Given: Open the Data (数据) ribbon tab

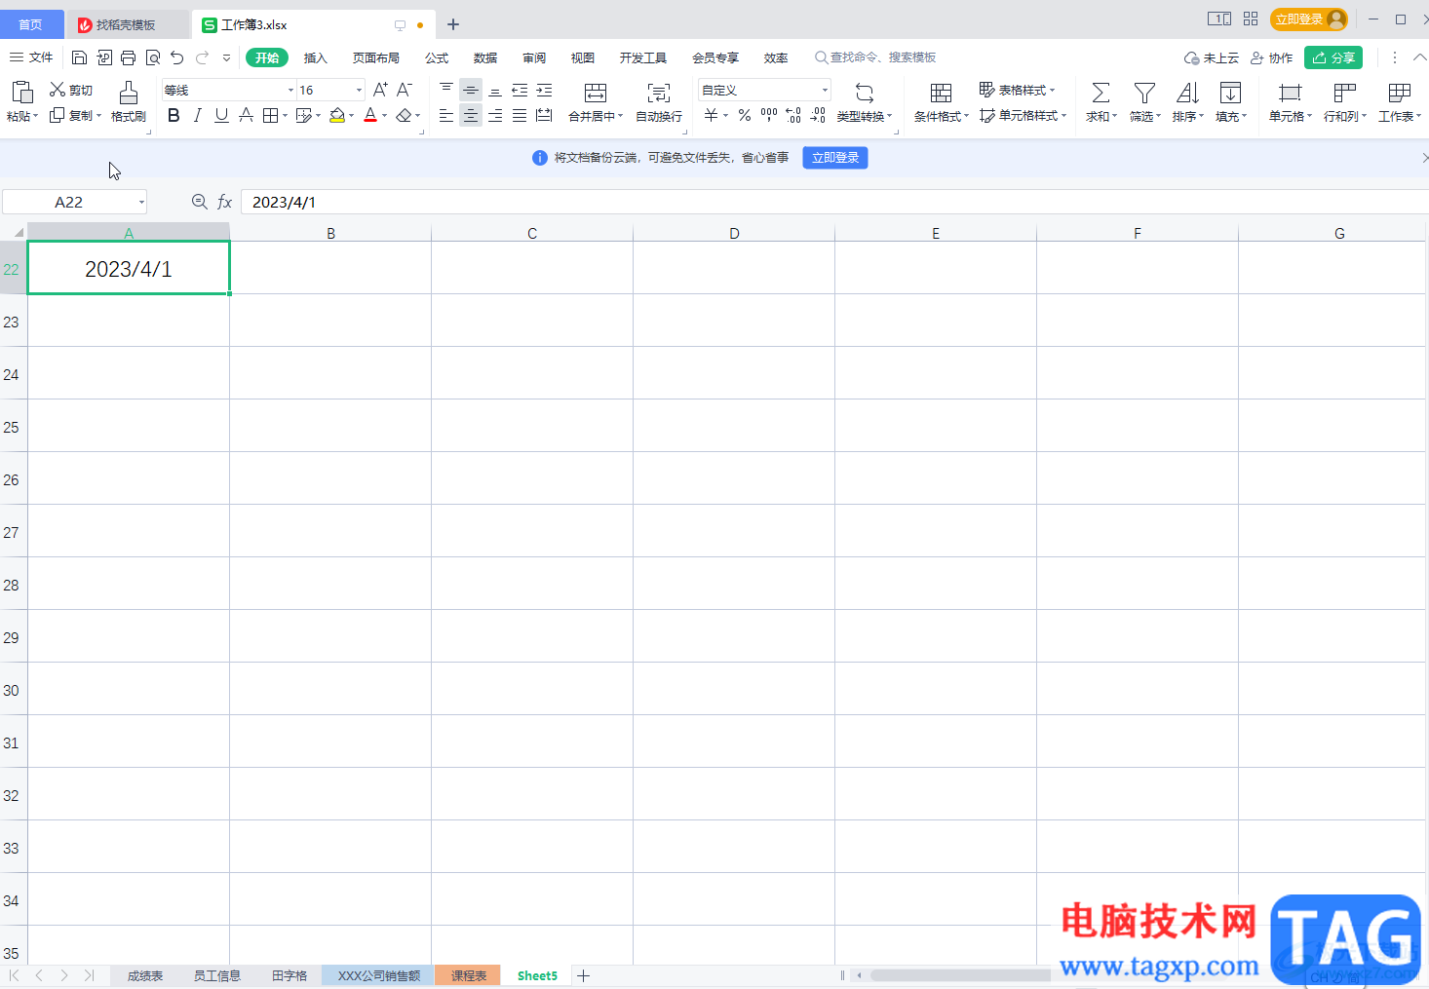Looking at the screenshot, I should [485, 57].
